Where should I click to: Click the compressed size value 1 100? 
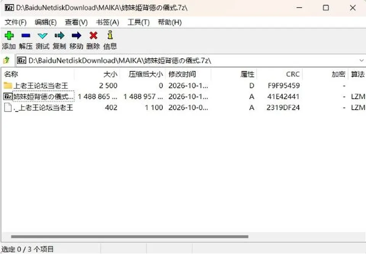154,107
